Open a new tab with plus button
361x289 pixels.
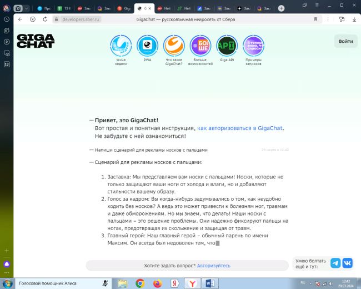(281, 8)
